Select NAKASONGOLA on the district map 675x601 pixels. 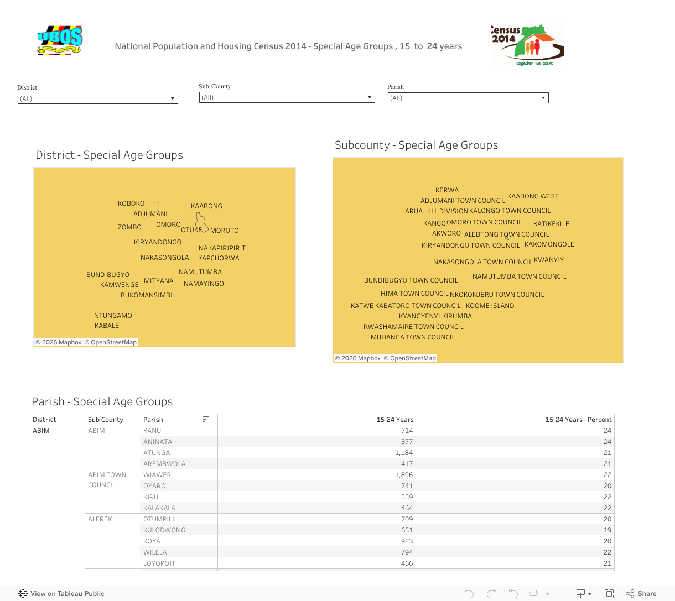(165, 258)
